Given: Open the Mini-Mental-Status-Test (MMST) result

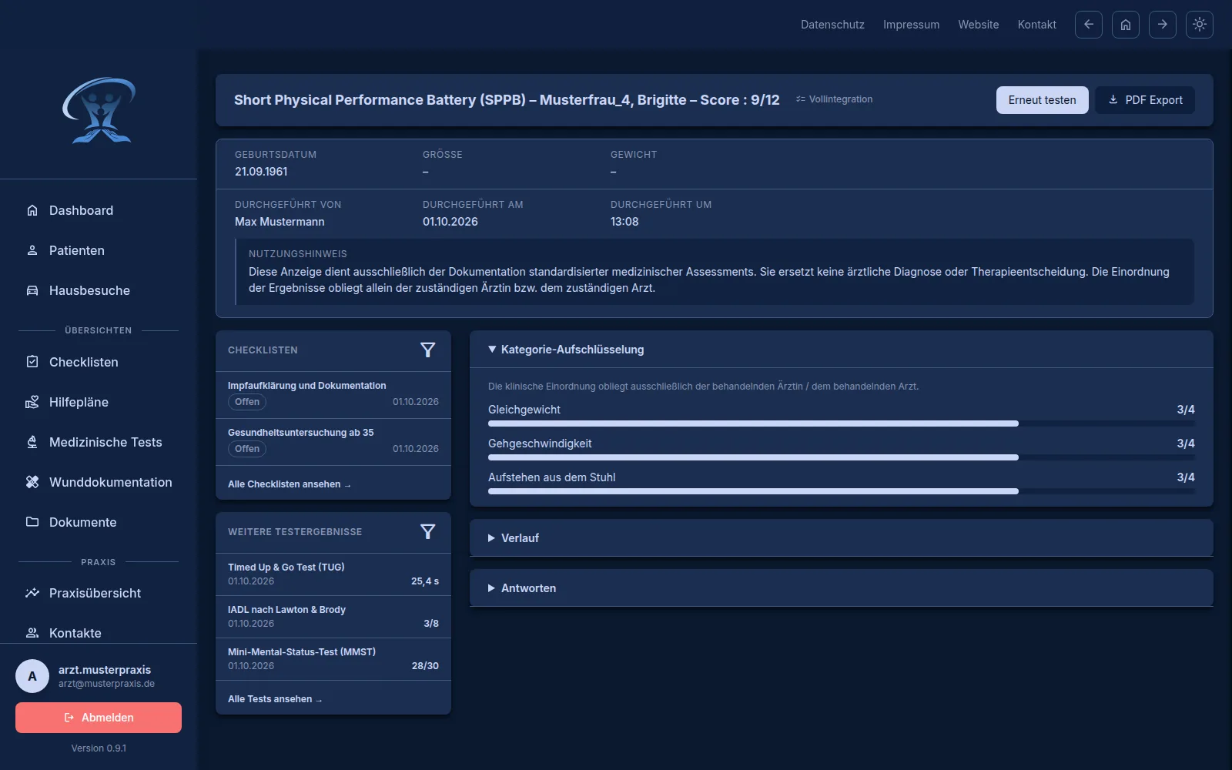Looking at the screenshot, I should [x=333, y=659].
